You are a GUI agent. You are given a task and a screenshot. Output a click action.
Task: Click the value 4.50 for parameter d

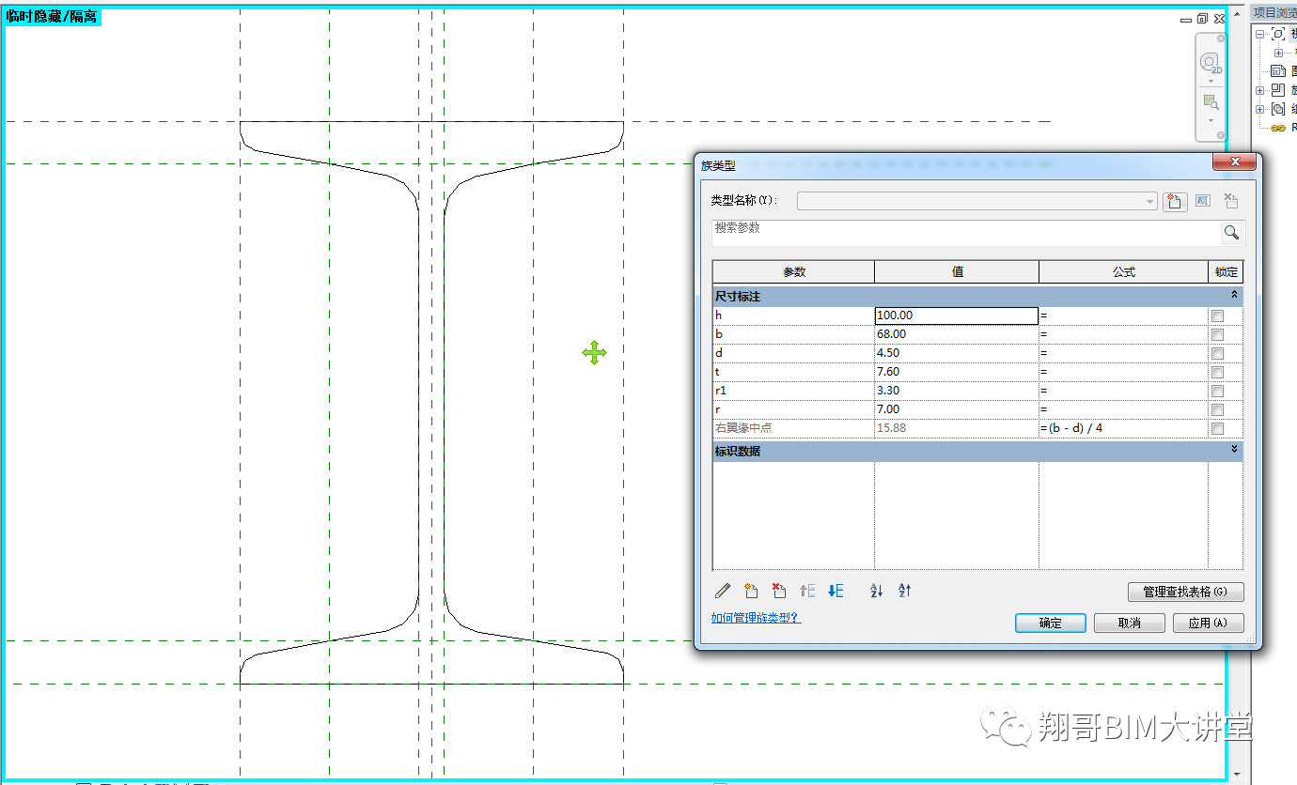click(x=889, y=353)
